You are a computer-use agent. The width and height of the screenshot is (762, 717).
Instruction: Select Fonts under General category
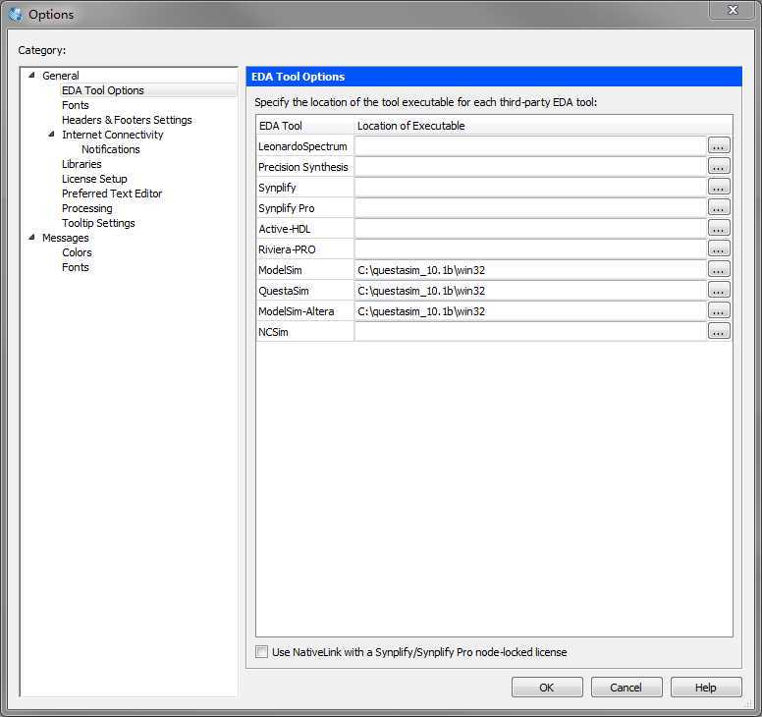click(76, 105)
